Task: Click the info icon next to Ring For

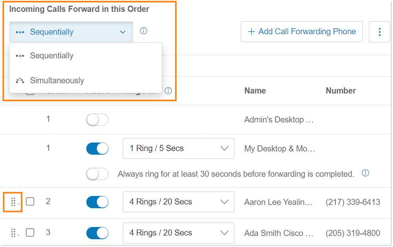Action: coord(168,91)
